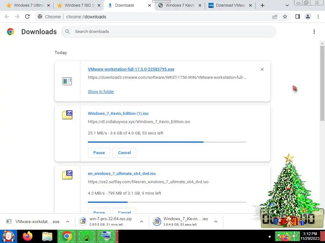Click the action center flag tray icon
Screen dimensions: 325x243
[x=279, y=236]
